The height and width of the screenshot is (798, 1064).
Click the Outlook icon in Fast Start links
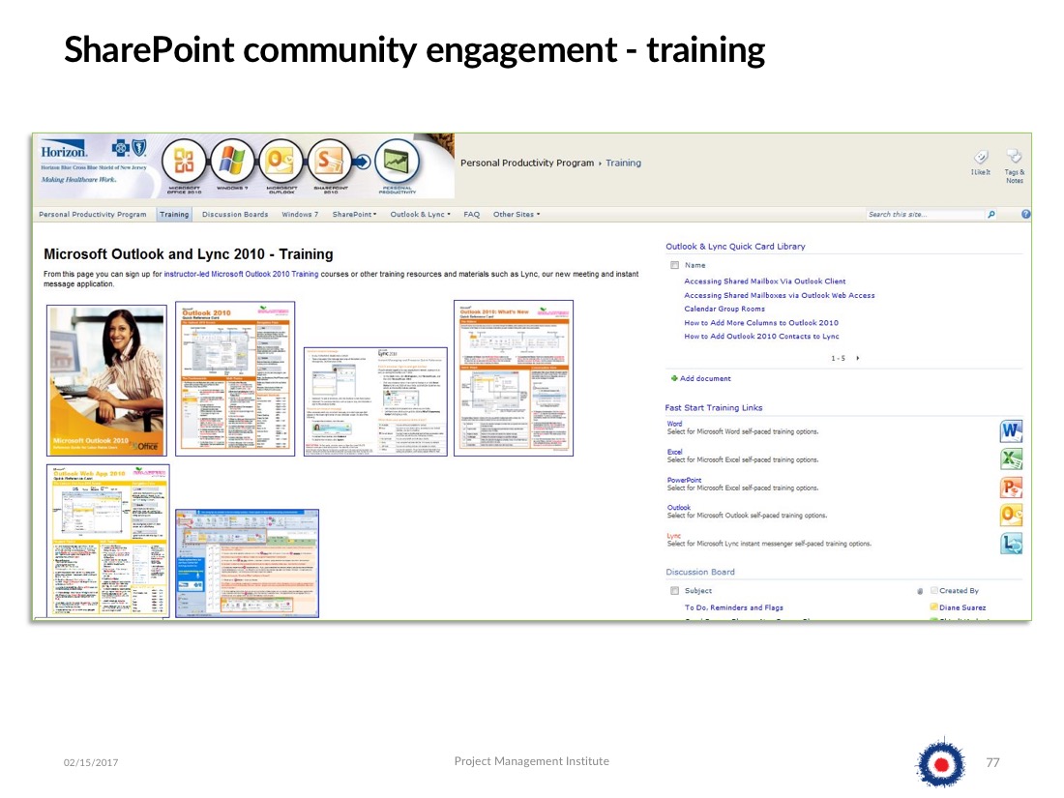pos(1011,515)
